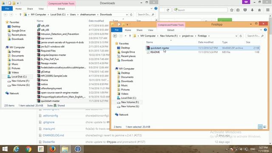Open File tab in FirstApp window
This screenshot has height=153, width=272.
coord(116,30)
